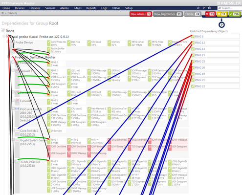242x195 pixels.
Task: Open the help question mark icon in top bar
Action: (x=204, y=8)
